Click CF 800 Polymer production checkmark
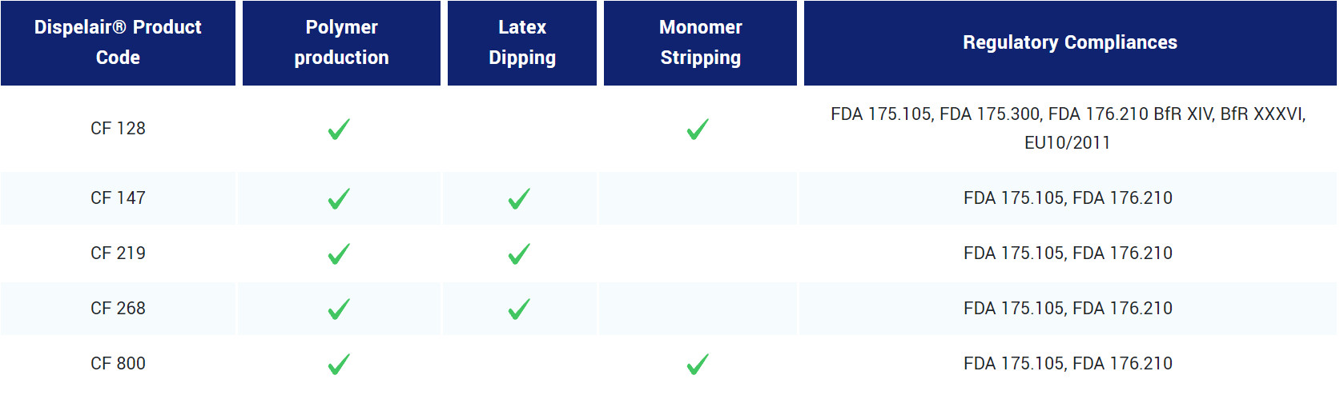 tap(339, 364)
